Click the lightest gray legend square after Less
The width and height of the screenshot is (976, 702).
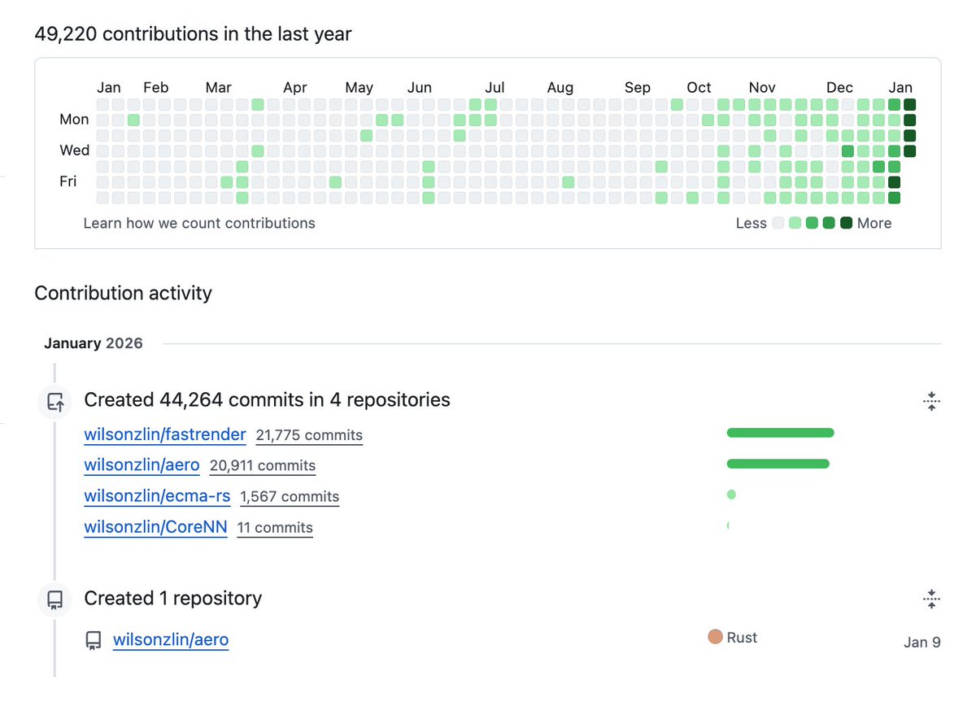pyautogui.click(x=778, y=223)
